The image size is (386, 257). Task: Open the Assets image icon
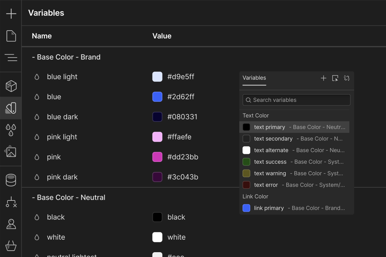point(11,151)
